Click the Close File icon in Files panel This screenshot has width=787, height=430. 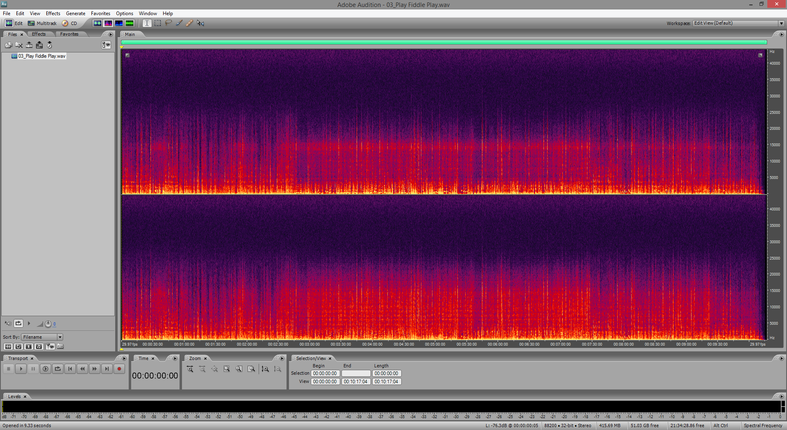click(19, 45)
